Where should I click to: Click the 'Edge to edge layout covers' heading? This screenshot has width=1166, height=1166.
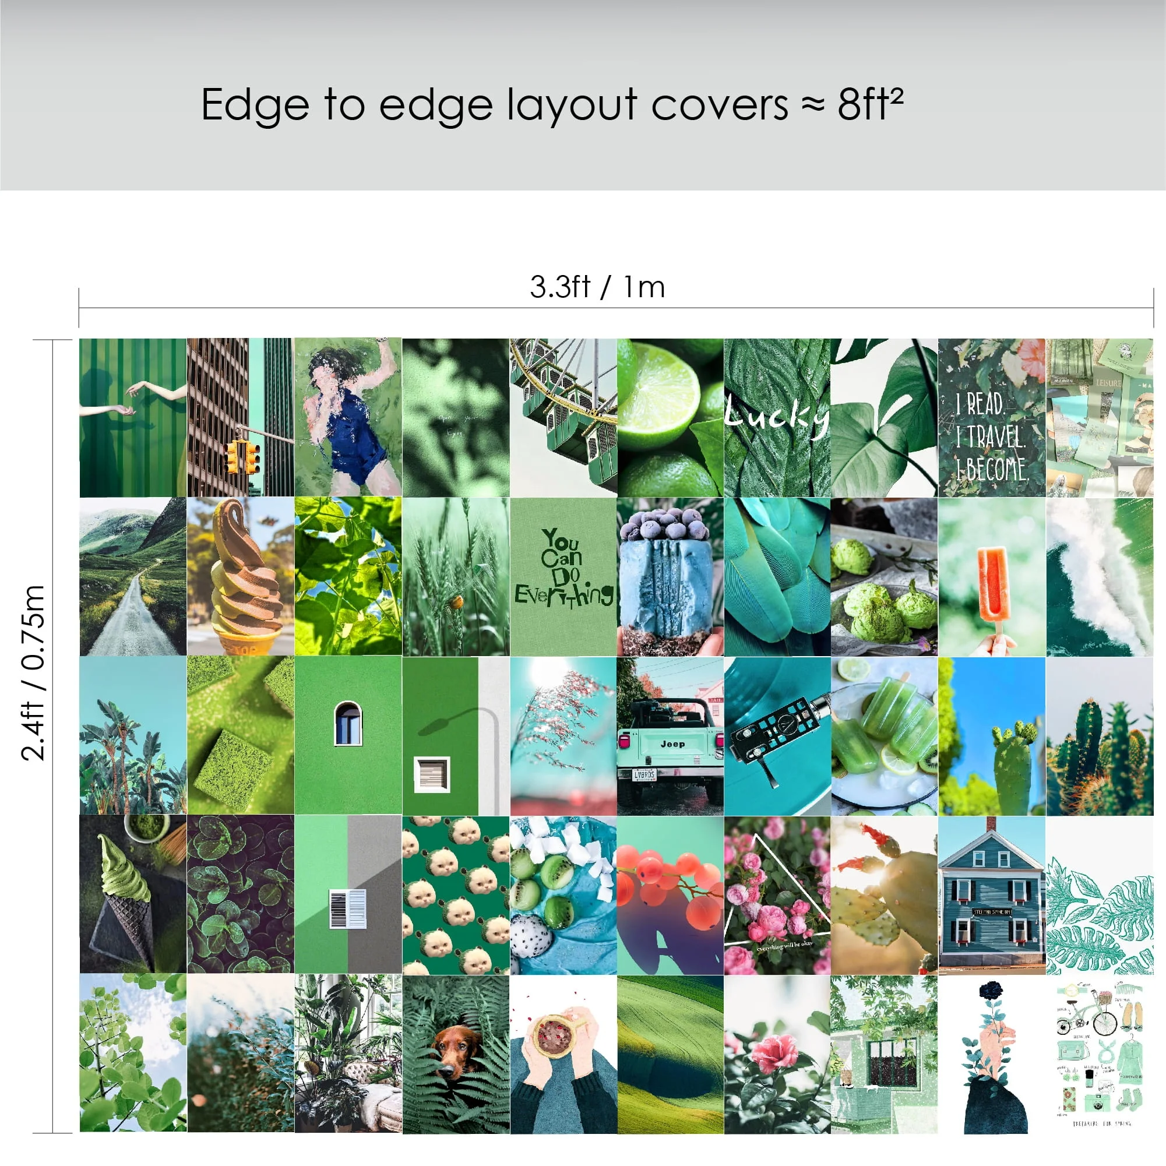point(494,105)
